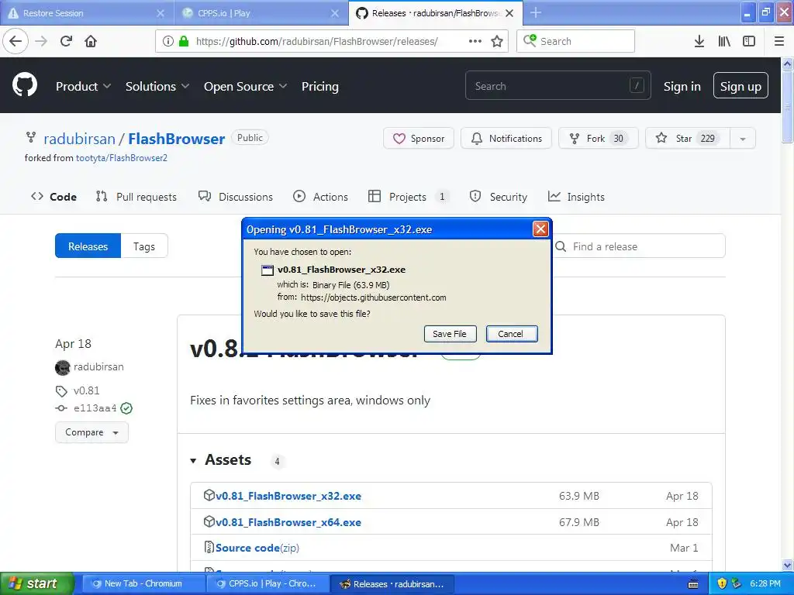Open the Security tab
This screenshot has height=595, width=794.
pos(499,197)
